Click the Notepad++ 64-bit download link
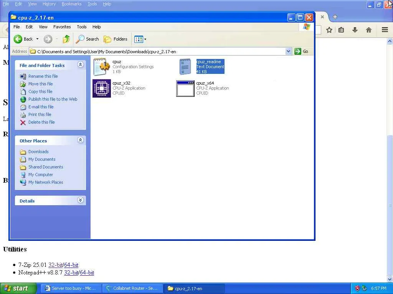Screen dimensions: 393x294 pyautogui.click(x=87, y=273)
